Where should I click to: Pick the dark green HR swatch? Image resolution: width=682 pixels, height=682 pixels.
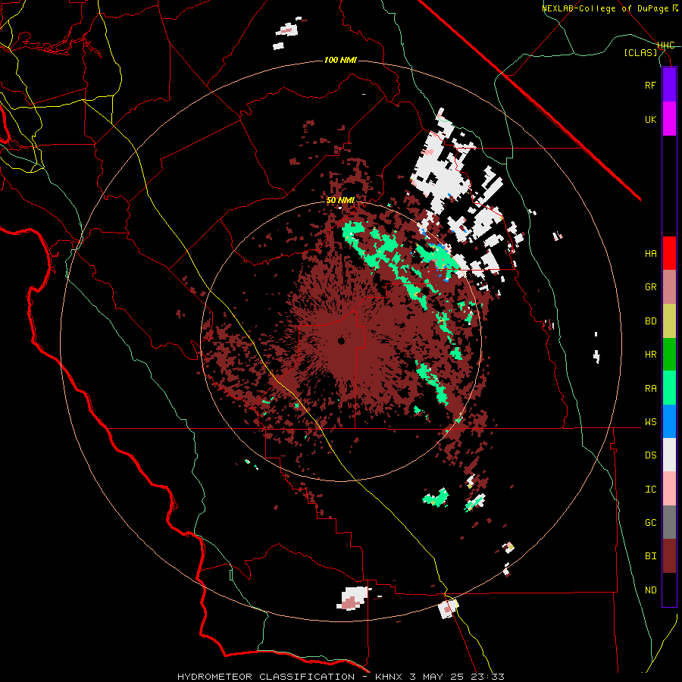pyautogui.click(x=669, y=355)
